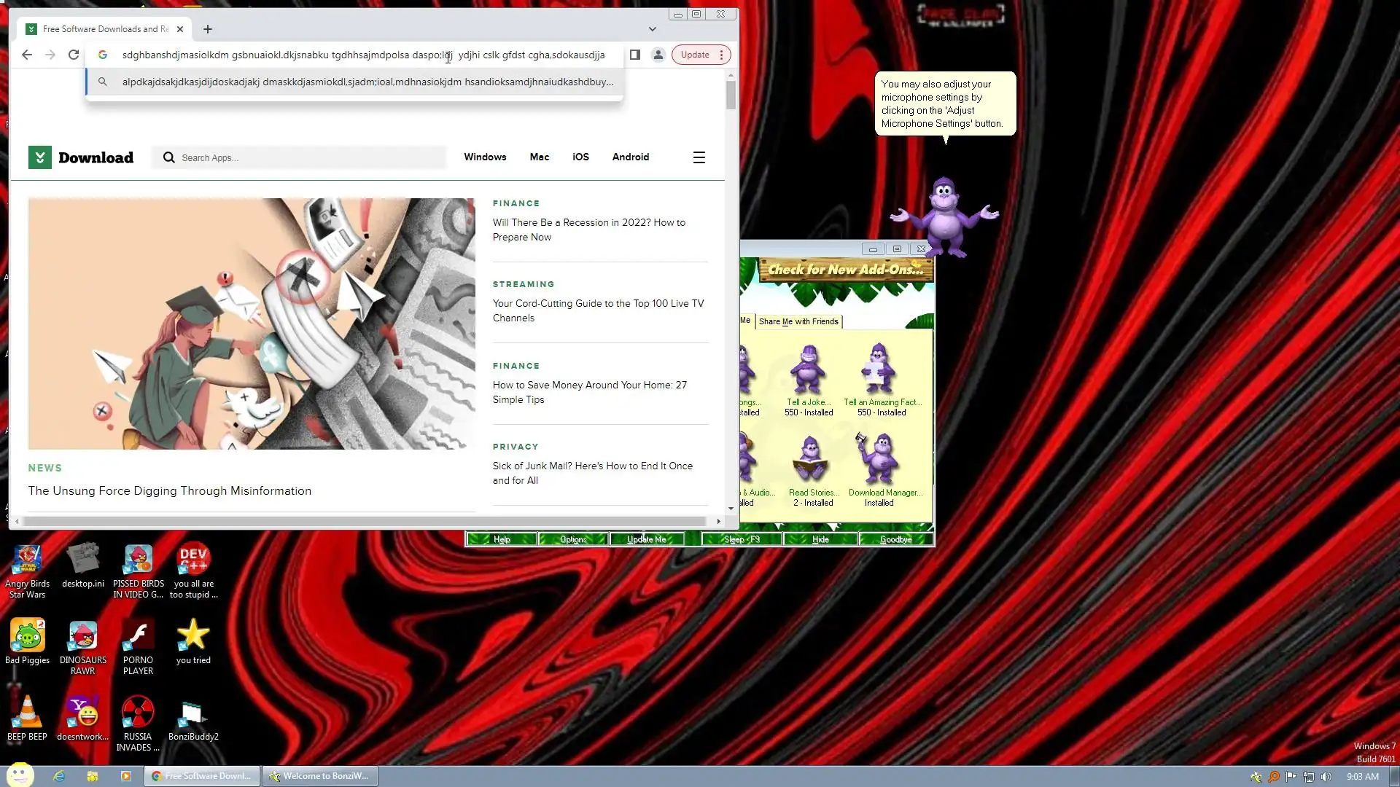Click the Chrome reload page icon
Screen dimensions: 1400x787
pyautogui.click(x=74, y=55)
